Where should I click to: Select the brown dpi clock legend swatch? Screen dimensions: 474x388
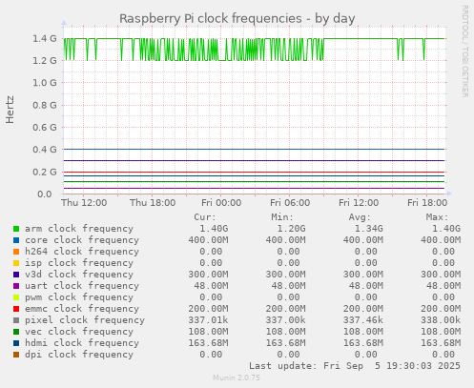point(16,355)
